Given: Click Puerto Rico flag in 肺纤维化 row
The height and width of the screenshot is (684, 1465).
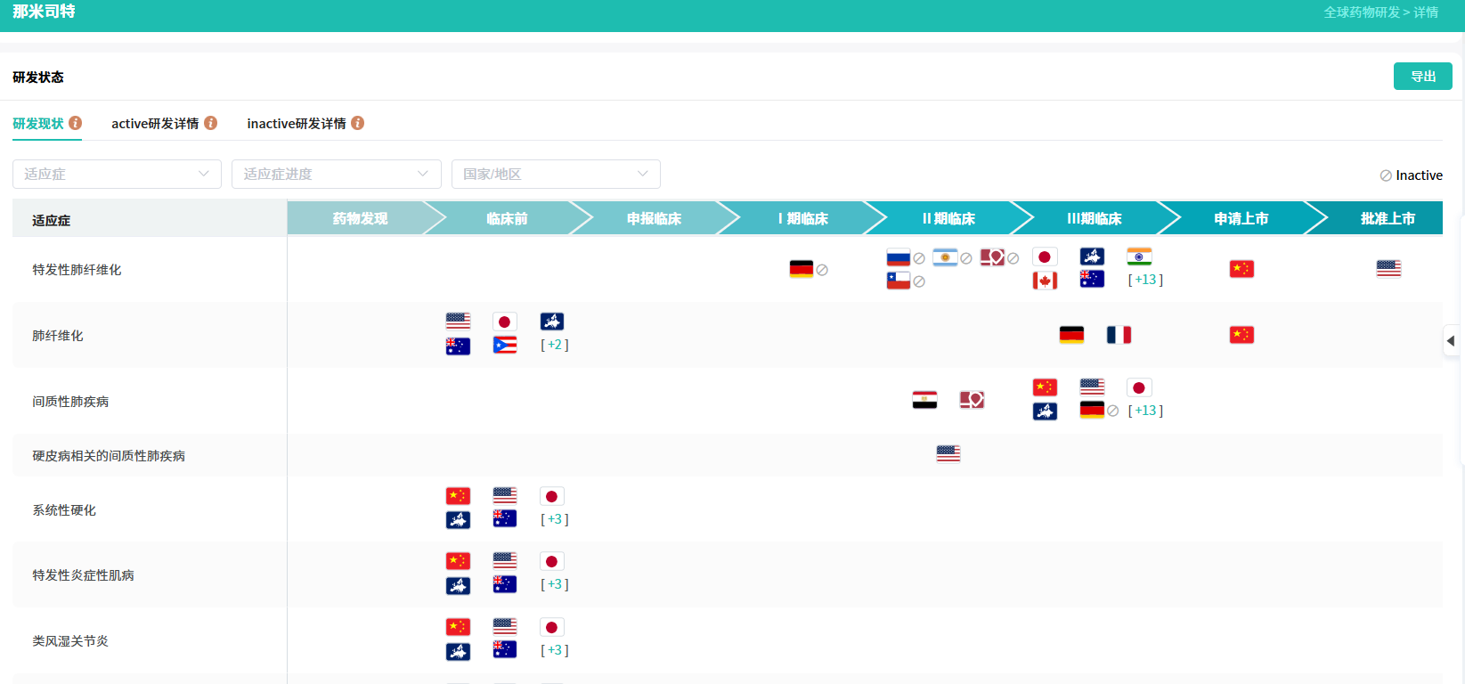Looking at the screenshot, I should 505,345.
